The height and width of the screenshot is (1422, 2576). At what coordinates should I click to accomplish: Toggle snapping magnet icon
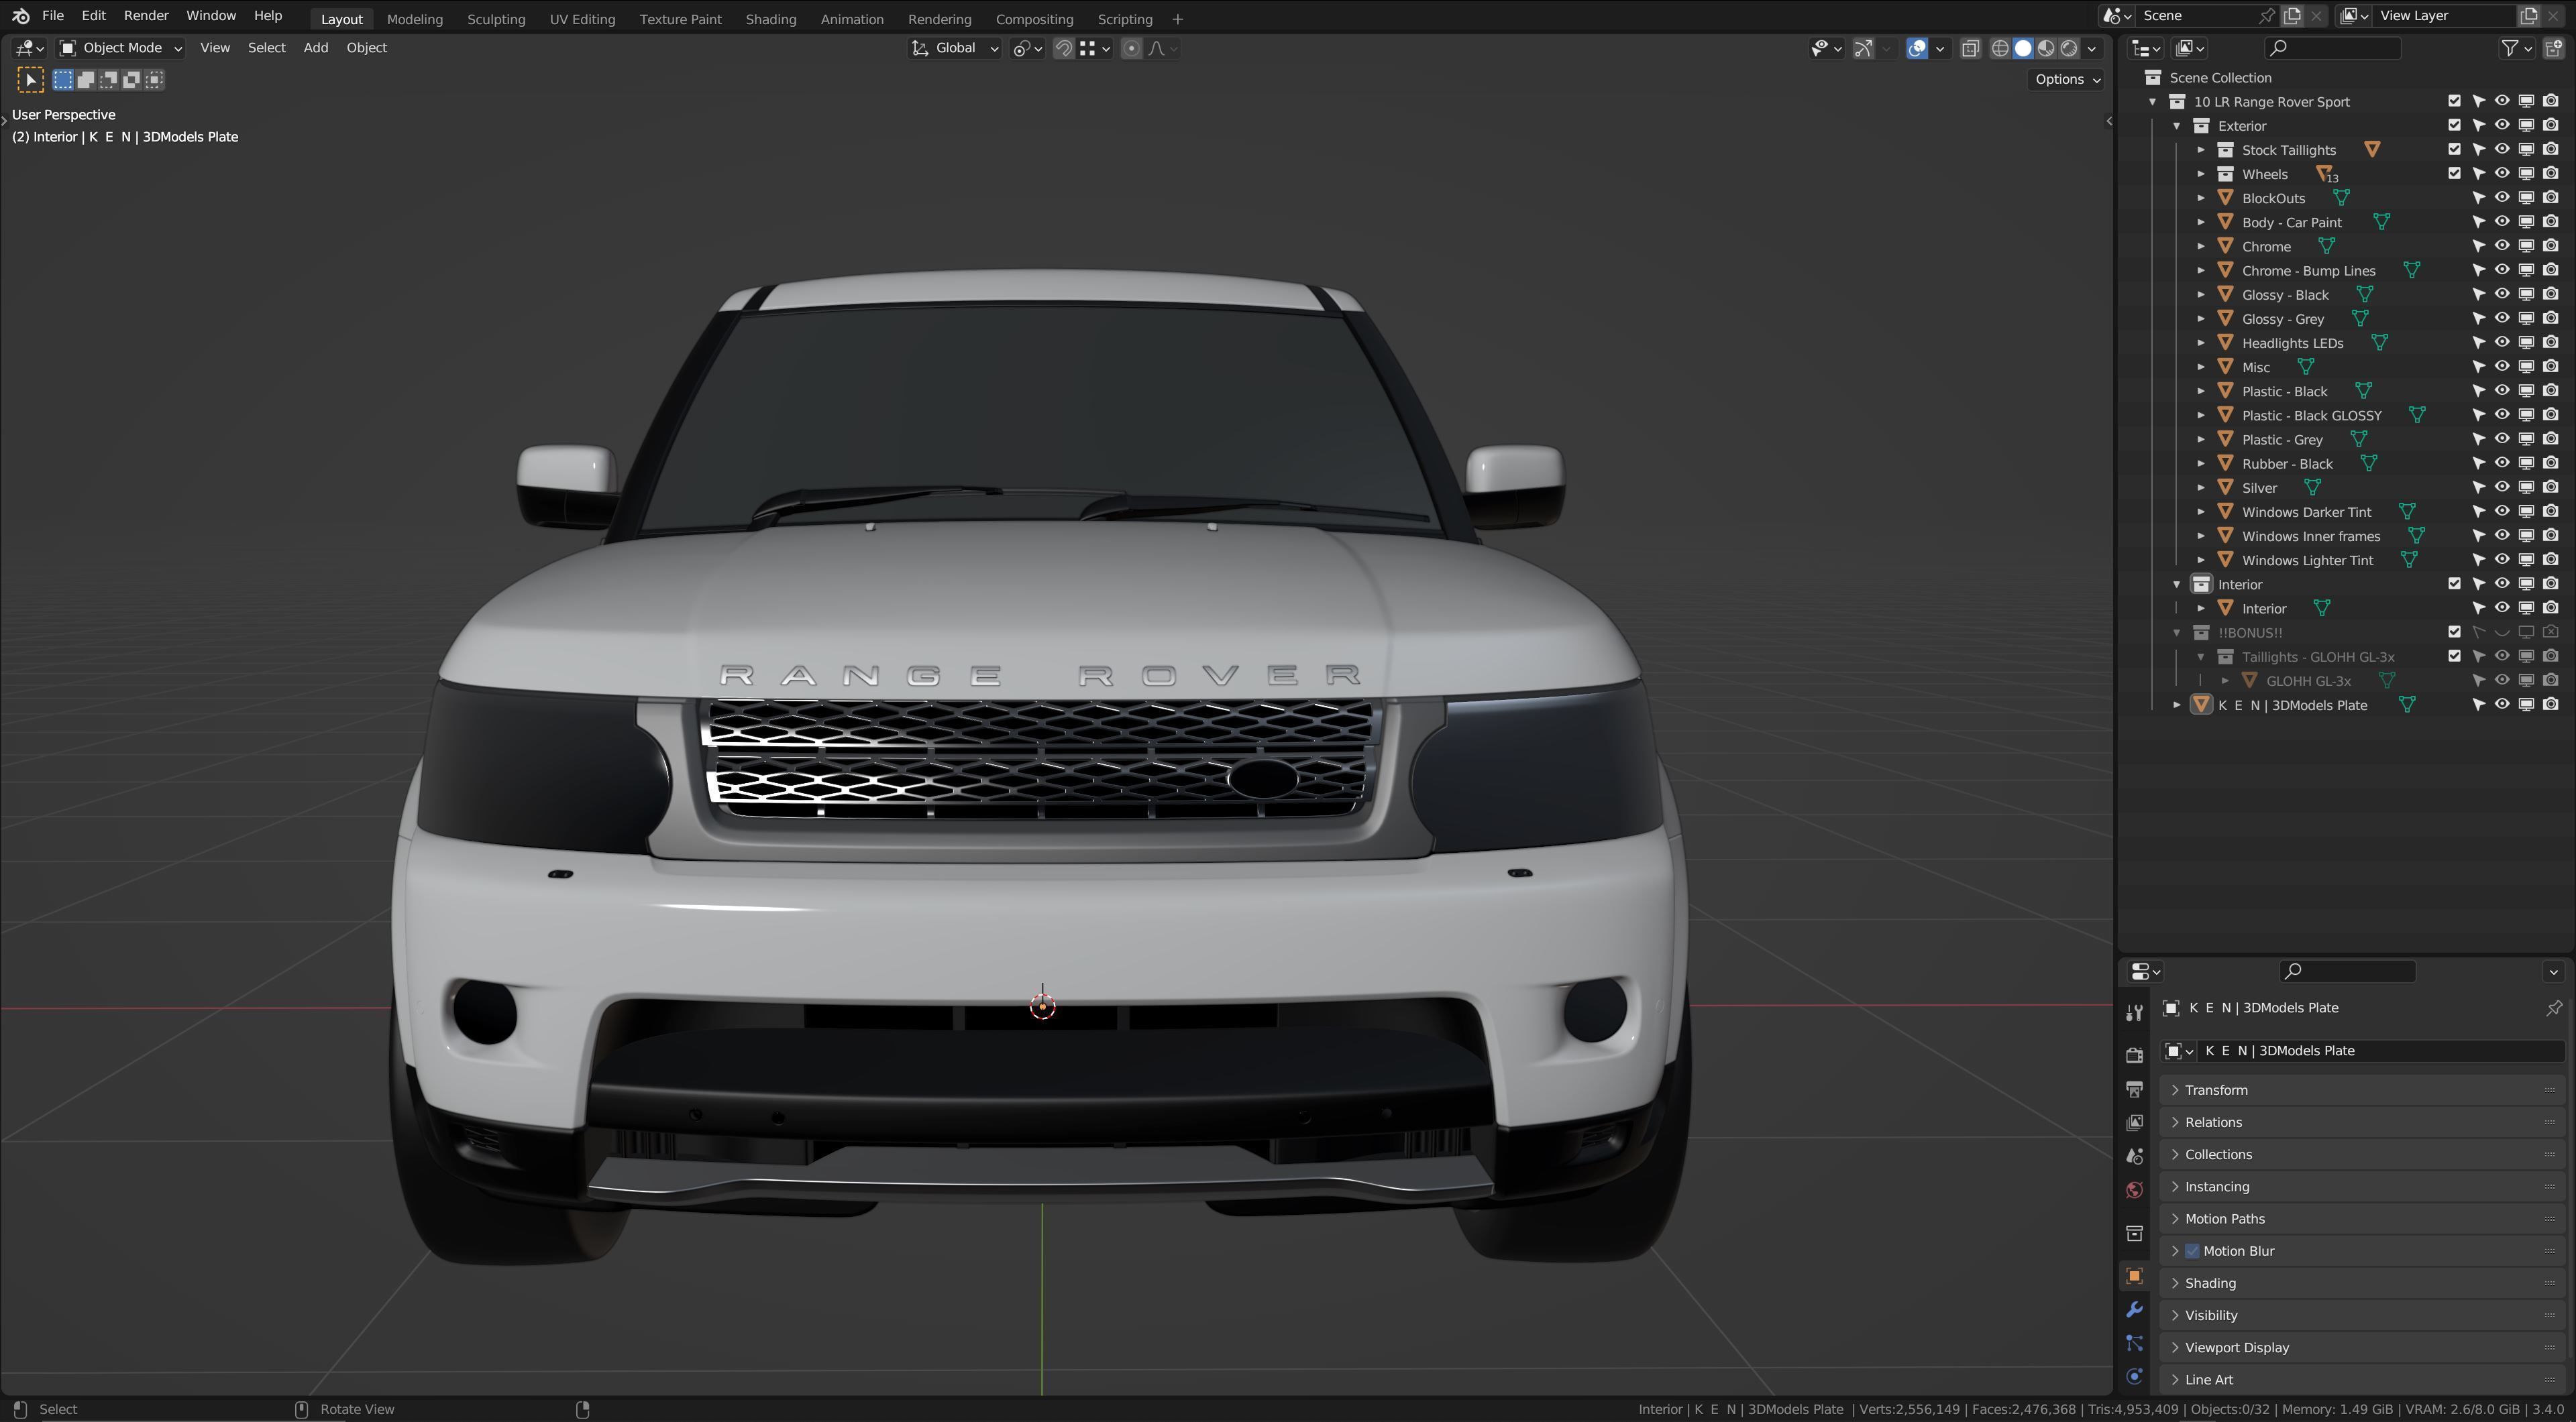pyautogui.click(x=1064, y=48)
